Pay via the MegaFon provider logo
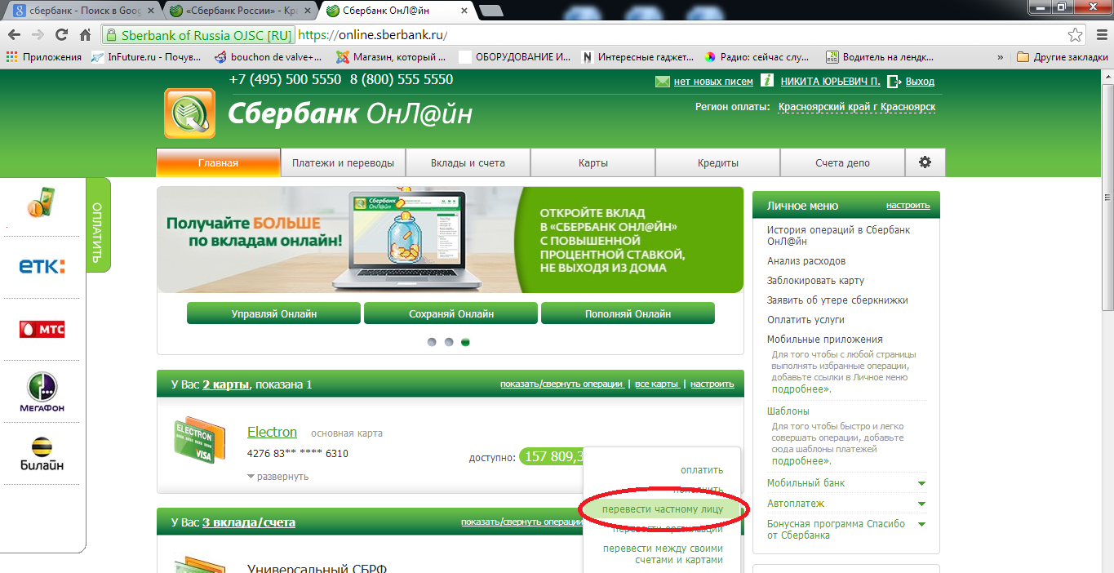Screen dimensions: 1114x573 42,392
